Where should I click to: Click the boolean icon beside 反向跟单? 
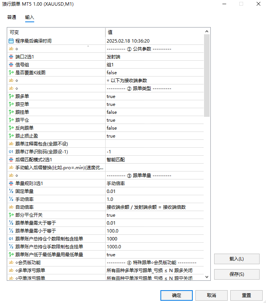point(11,128)
